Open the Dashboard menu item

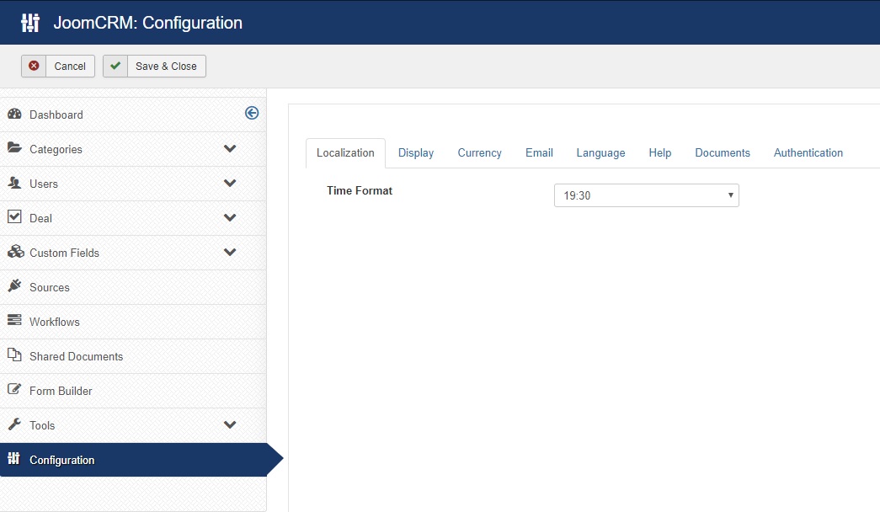click(133, 115)
